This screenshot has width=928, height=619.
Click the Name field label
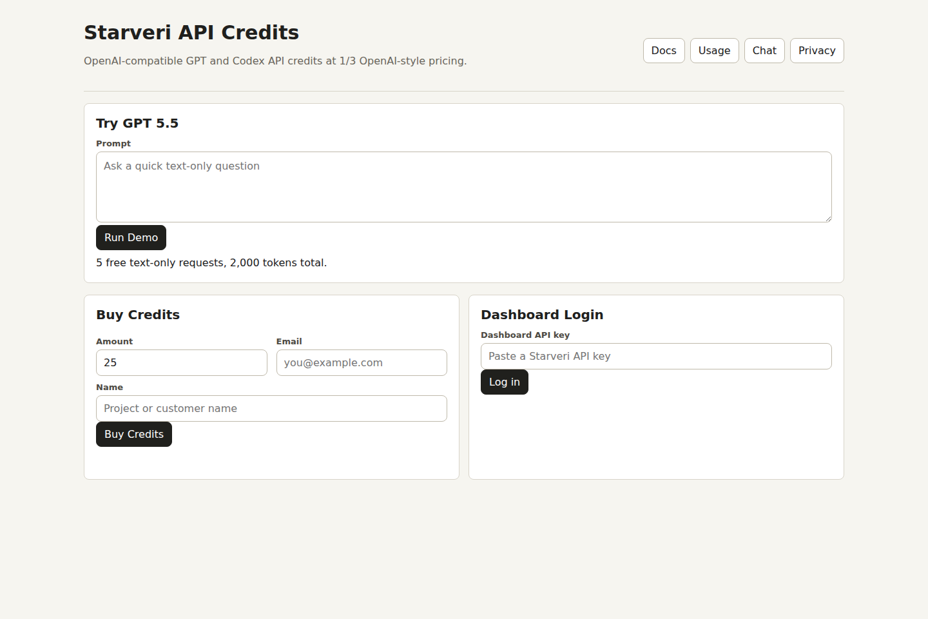[110, 387]
